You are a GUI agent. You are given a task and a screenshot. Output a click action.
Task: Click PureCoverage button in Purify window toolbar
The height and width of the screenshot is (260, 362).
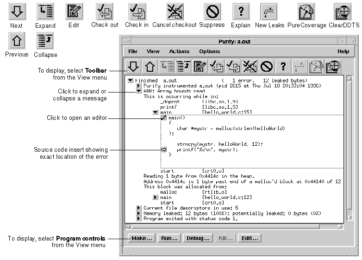(316, 67)
